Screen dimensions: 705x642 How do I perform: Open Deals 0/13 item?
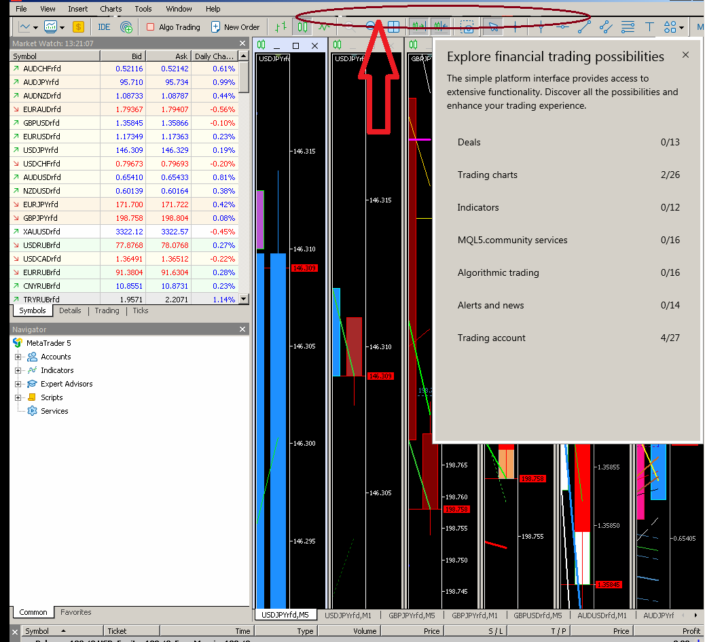[568, 142]
